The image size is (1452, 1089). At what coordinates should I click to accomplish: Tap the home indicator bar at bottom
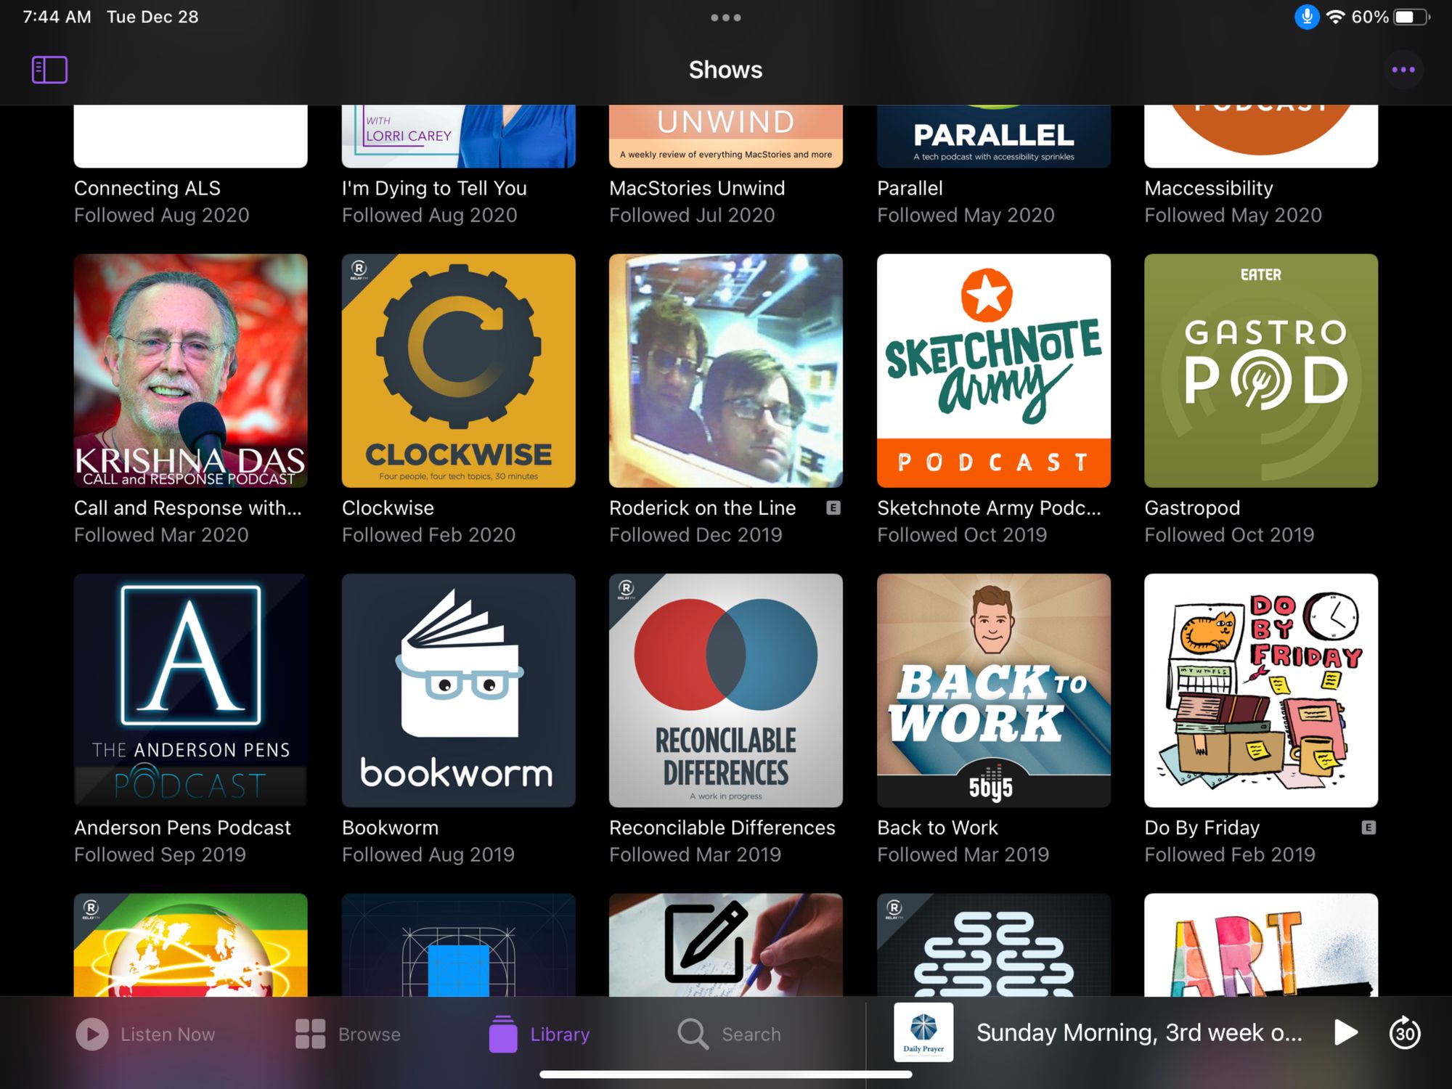(725, 1074)
